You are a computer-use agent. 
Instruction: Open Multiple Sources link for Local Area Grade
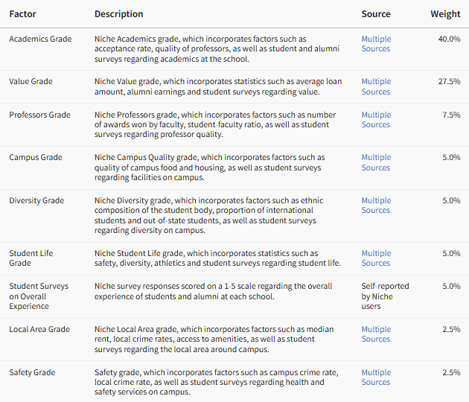pos(376,334)
